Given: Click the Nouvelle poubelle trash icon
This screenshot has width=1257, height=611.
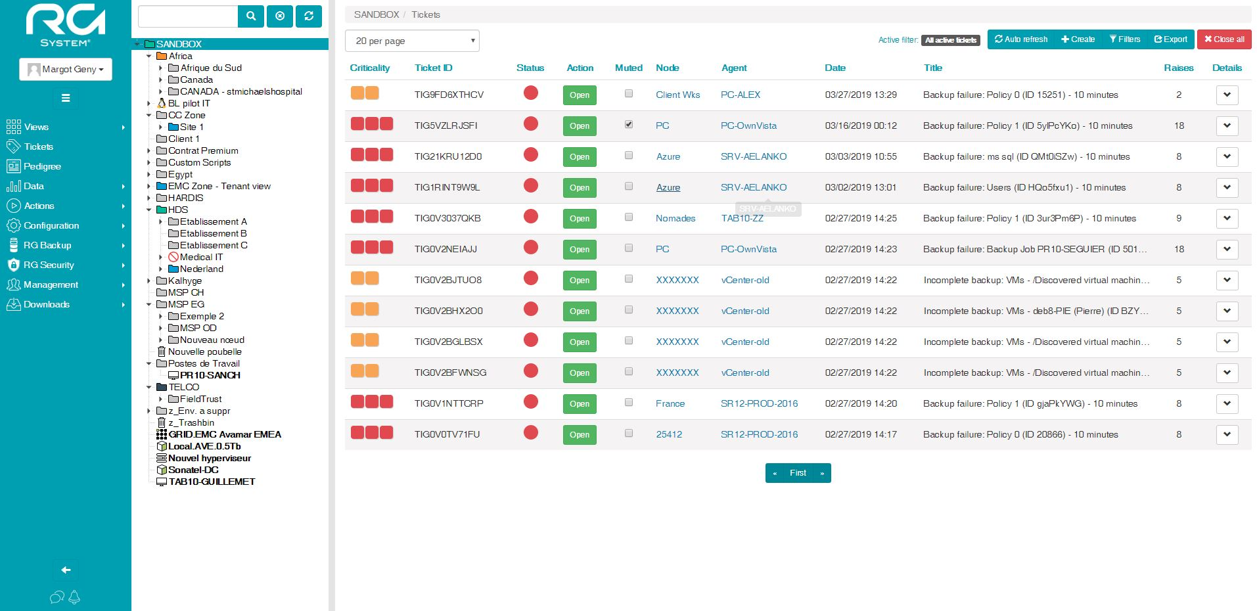Looking at the screenshot, I should coord(162,351).
